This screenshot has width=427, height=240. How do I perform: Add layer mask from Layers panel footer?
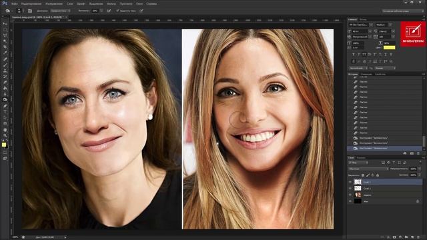tap(394, 237)
